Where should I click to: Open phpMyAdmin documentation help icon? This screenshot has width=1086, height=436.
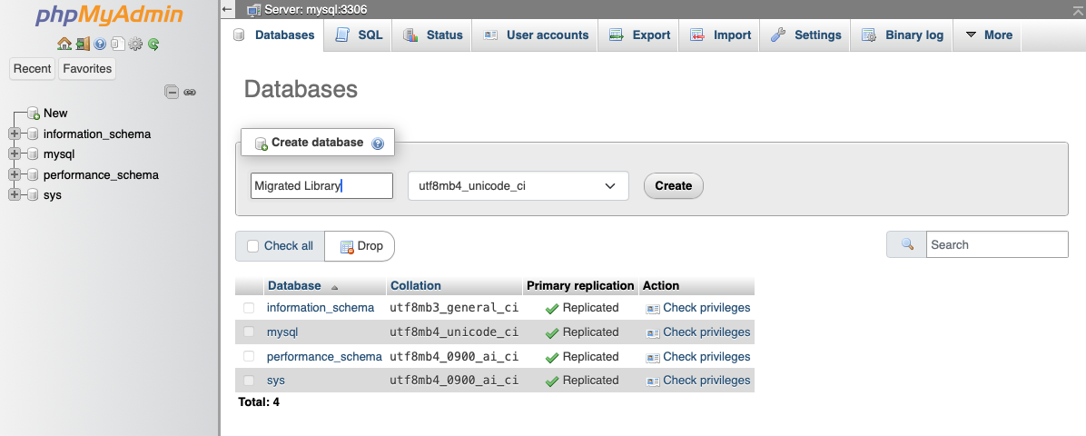click(100, 44)
